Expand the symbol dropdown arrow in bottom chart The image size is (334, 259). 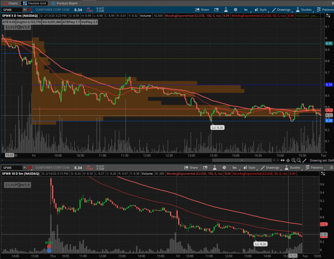pos(25,167)
